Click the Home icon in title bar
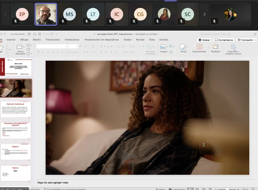The image size is (258, 190). [35, 34]
